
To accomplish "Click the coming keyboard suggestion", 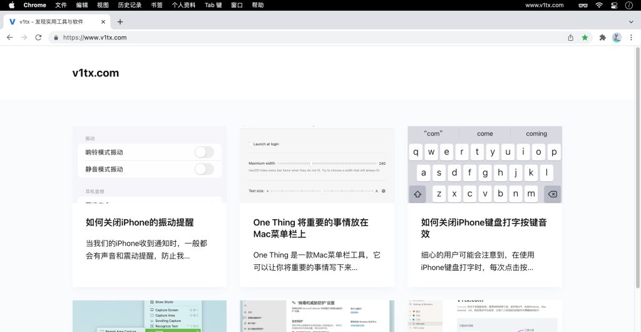I will tap(536, 133).
